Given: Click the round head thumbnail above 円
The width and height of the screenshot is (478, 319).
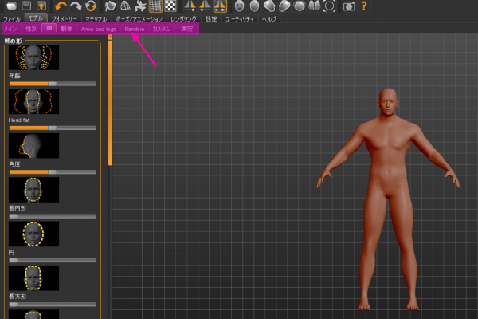Looking at the screenshot, I should pyautogui.click(x=33, y=234).
